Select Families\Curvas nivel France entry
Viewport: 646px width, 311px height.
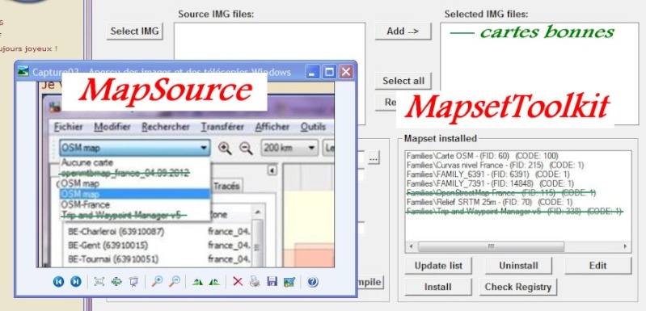pos(495,165)
